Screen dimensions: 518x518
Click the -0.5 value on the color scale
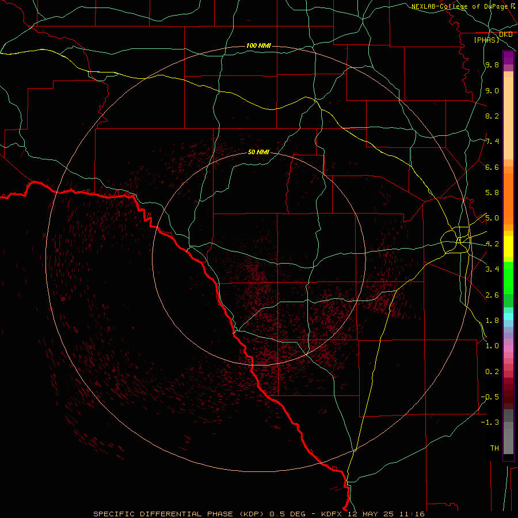click(490, 397)
